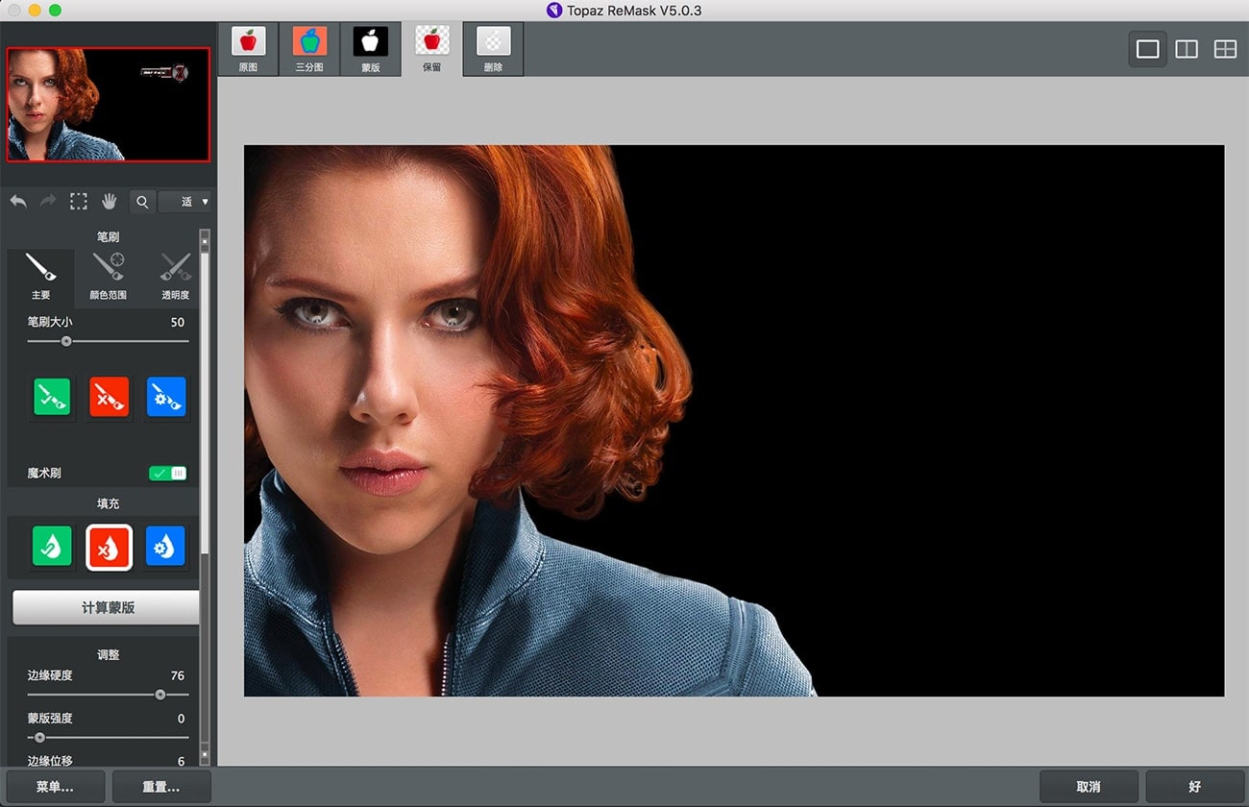Image resolution: width=1249 pixels, height=807 pixels.
Task: Click the undo arrow icon
Action: tap(18, 202)
